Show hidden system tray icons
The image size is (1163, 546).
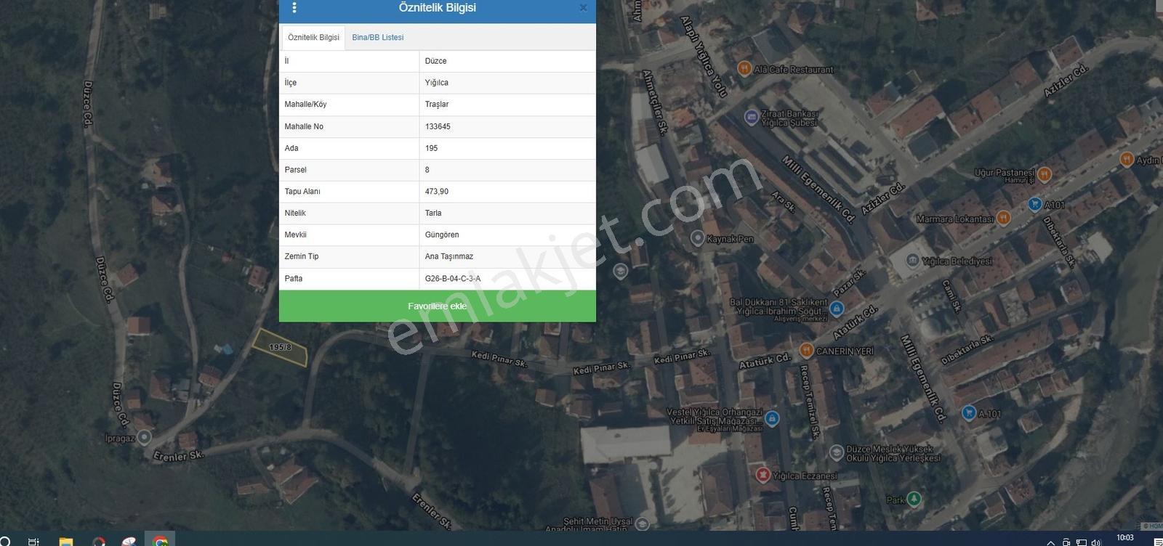tap(1050, 542)
